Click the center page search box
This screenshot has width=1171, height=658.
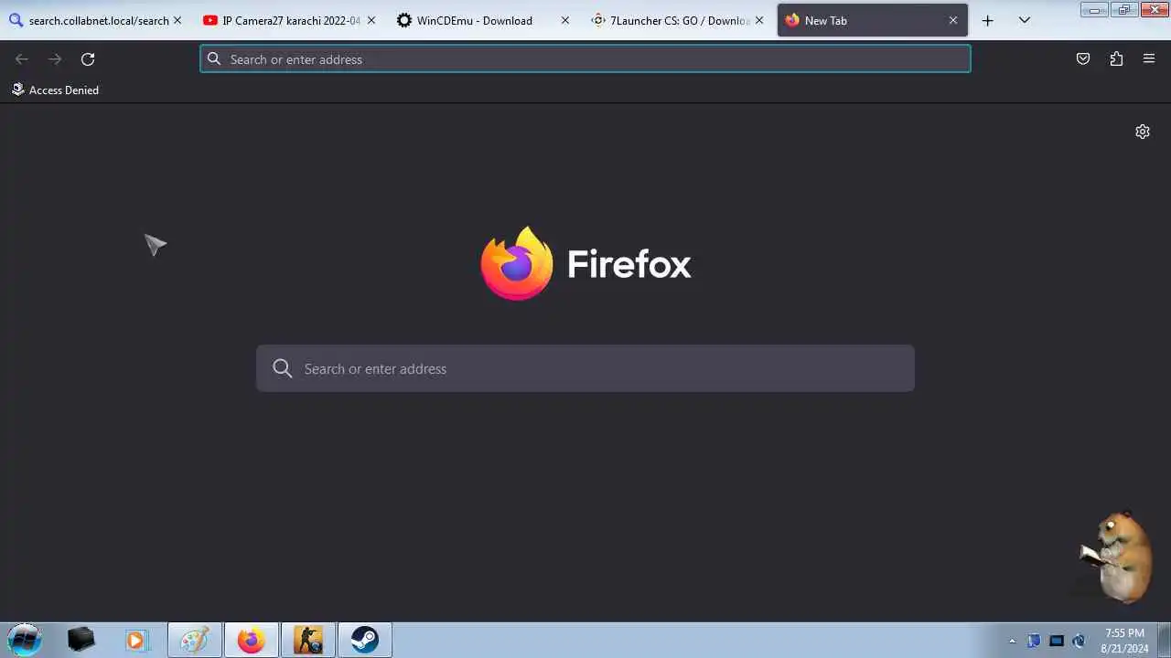point(585,368)
